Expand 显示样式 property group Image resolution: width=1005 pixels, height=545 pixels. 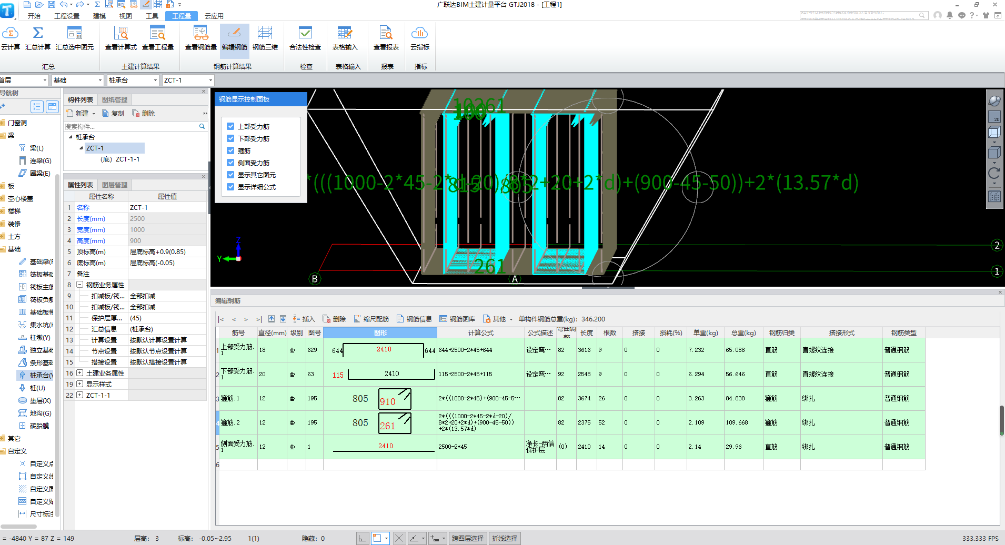point(80,384)
